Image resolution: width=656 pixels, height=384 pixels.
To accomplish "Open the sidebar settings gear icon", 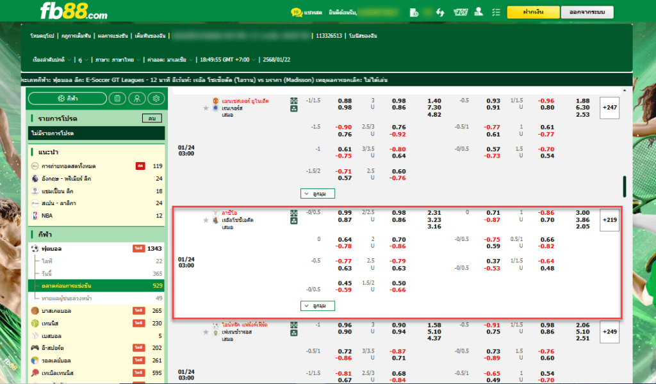I will point(156,99).
